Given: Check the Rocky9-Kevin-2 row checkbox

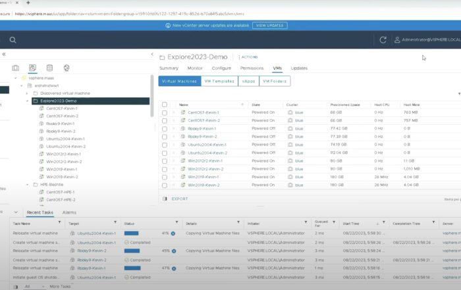Looking at the screenshot, I should pos(165,137).
